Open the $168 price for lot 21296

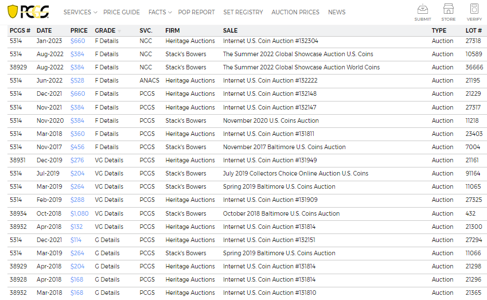coord(77,279)
